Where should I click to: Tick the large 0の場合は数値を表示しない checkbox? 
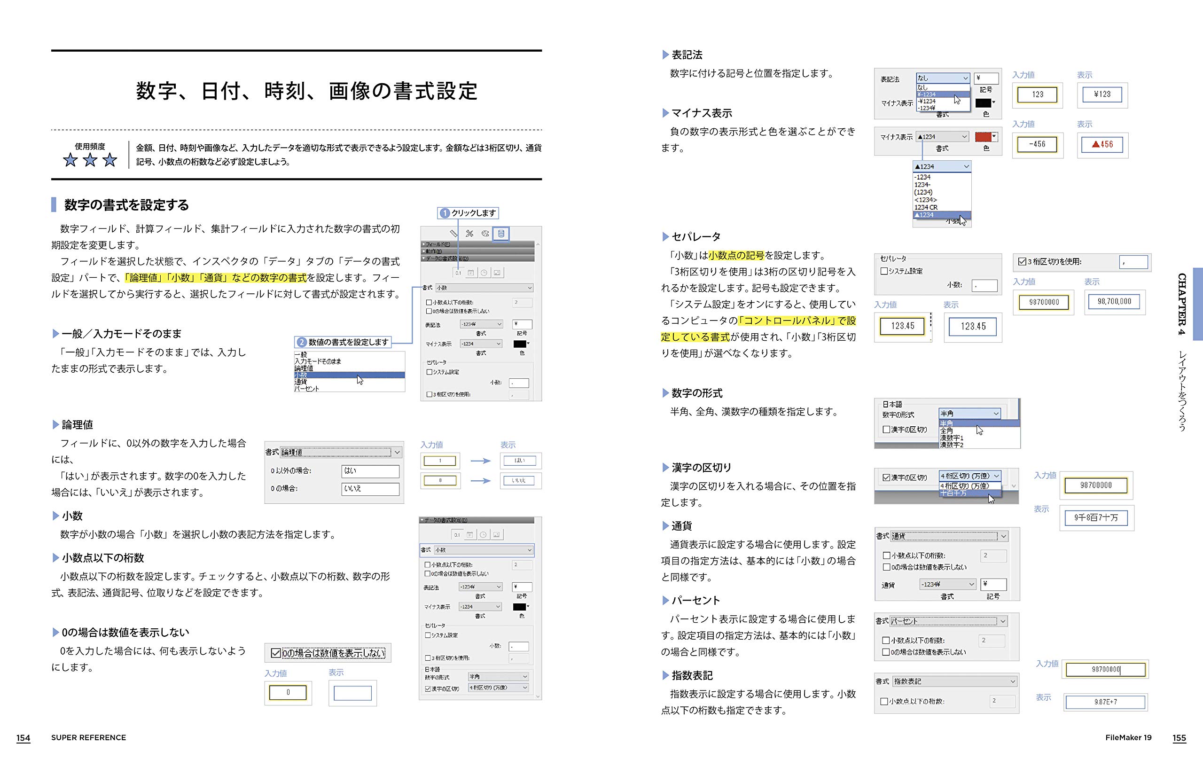275,653
